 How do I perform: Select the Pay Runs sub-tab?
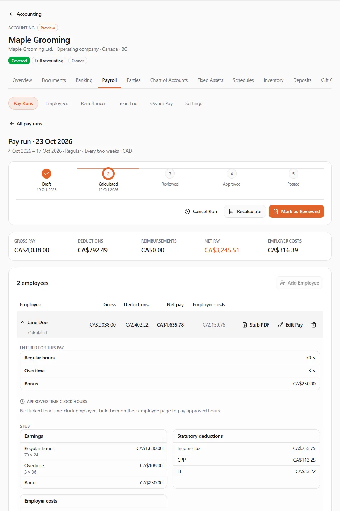pos(23,103)
